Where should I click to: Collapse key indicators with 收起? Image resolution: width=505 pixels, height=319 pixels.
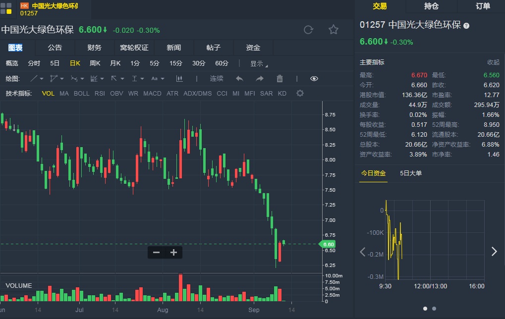point(493,62)
